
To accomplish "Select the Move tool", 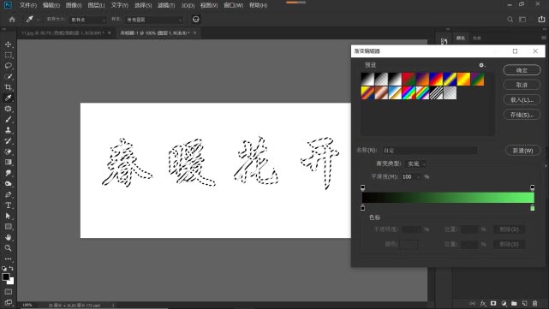I will click(8, 45).
